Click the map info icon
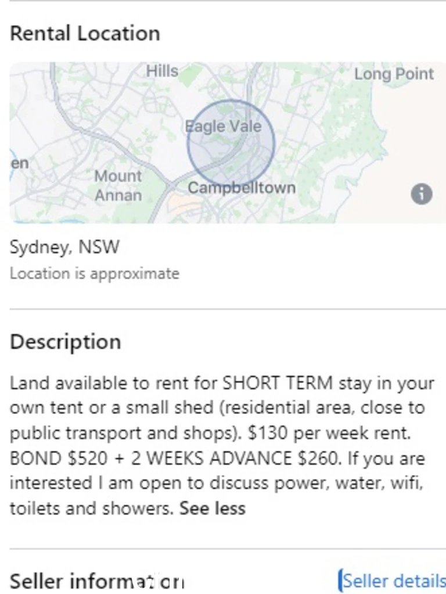446x594 pixels. (x=422, y=194)
